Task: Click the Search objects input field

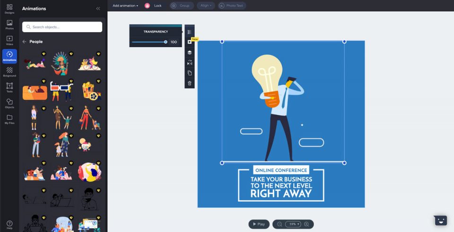Action: point(62,27)
